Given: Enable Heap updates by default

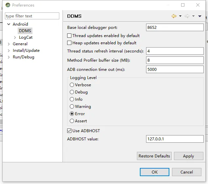Looking at the screenshot, I should point(69,43).
